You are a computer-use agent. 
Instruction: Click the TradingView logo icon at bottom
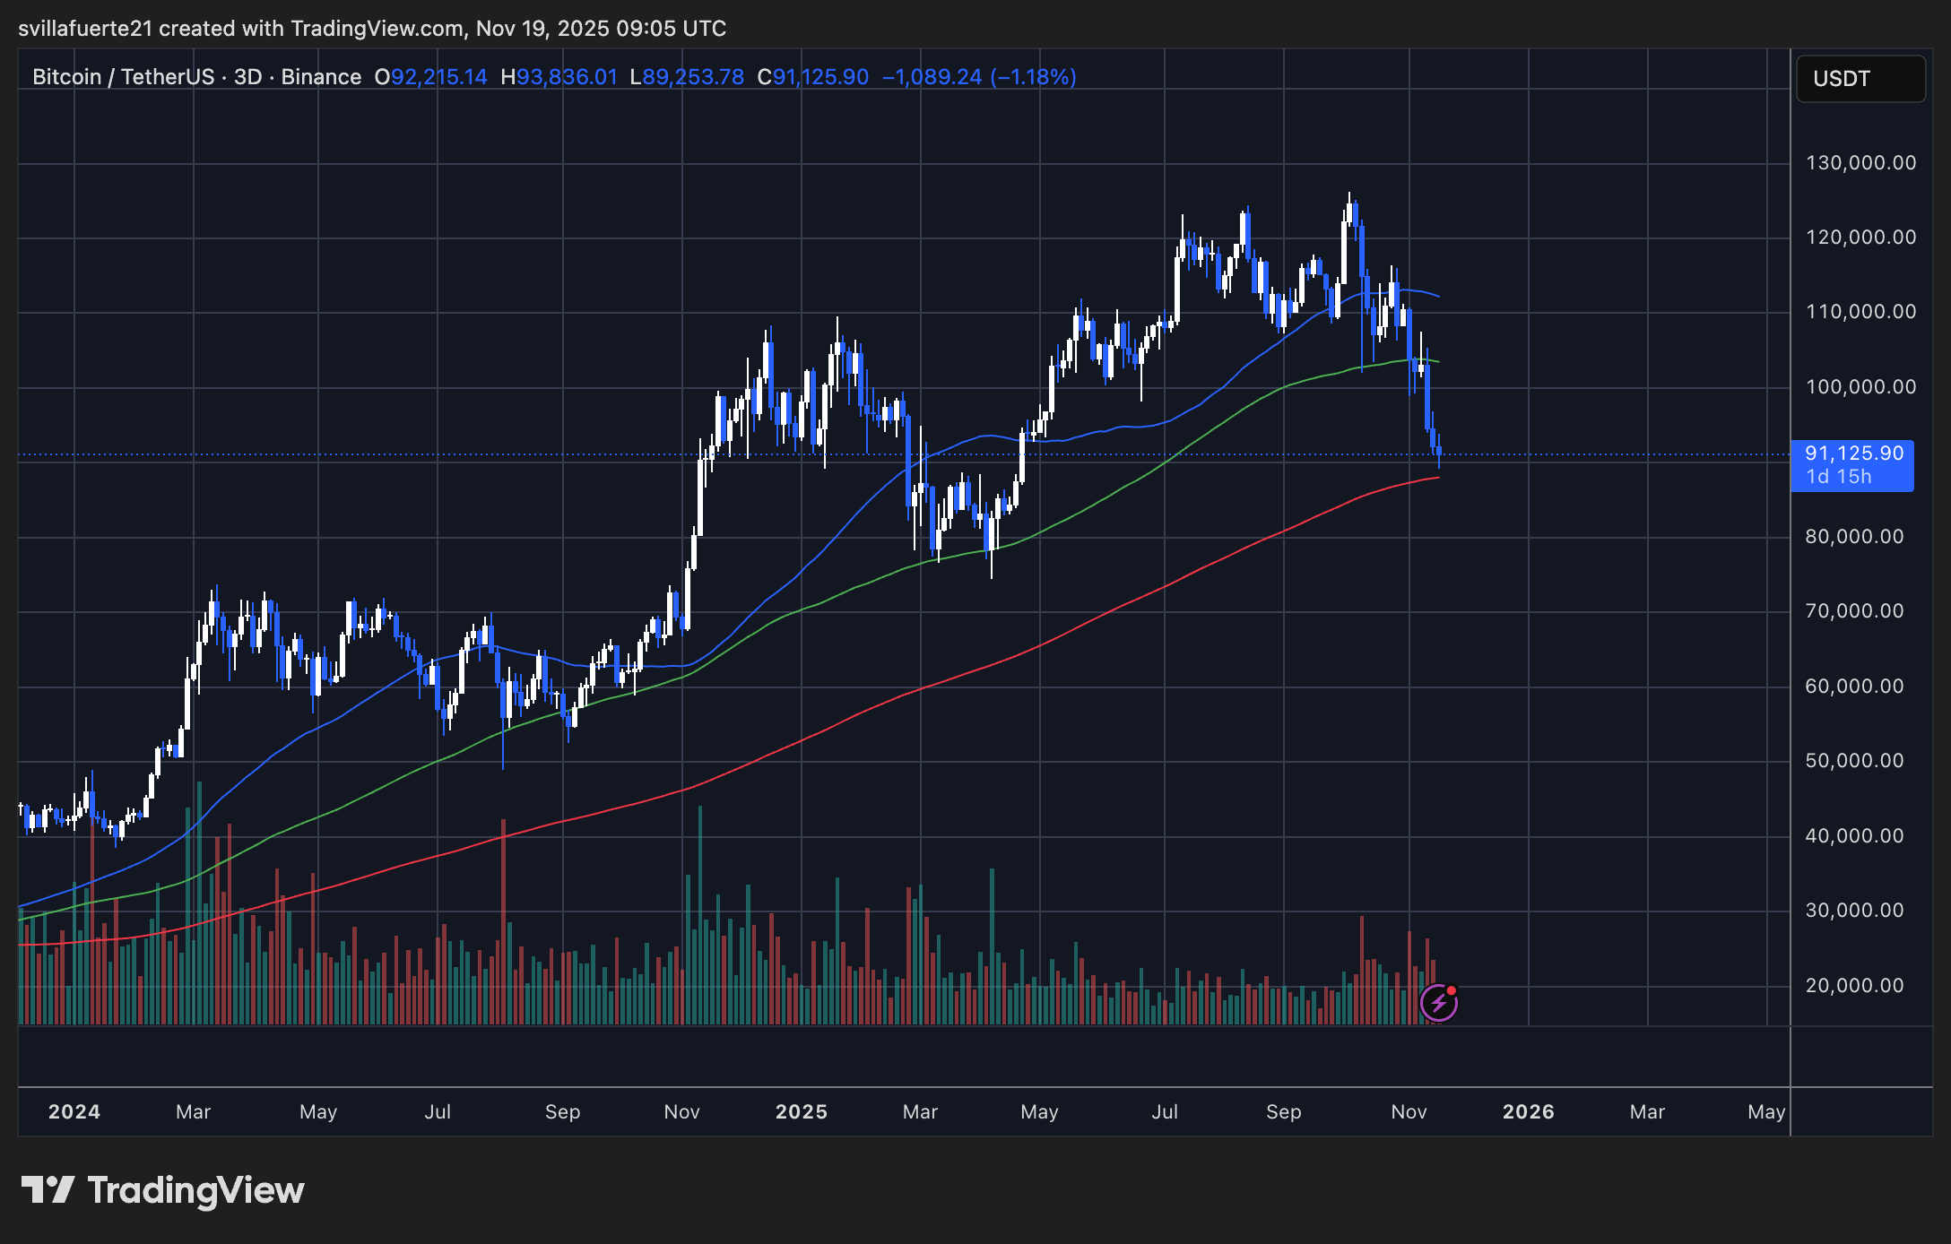(x=48, y=1190)
